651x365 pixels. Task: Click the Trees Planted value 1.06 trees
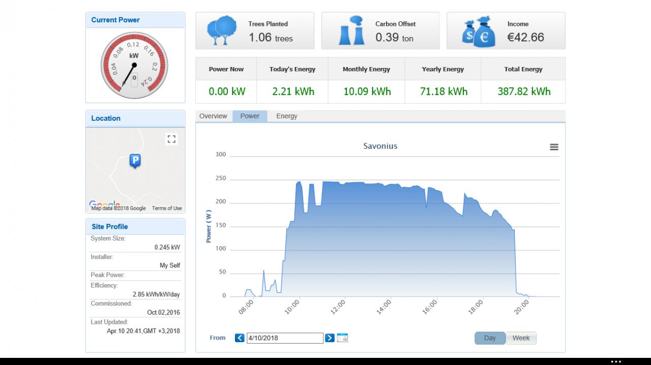[x=271, y=38]
